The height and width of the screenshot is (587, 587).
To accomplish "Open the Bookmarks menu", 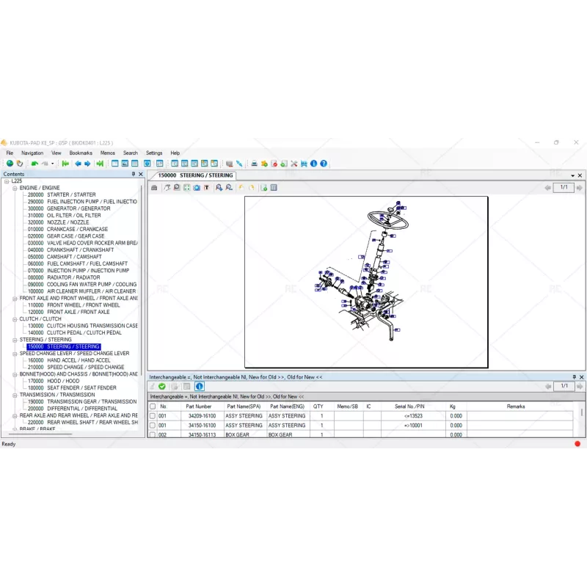I will pyautogui.click(x=81, y=153).
